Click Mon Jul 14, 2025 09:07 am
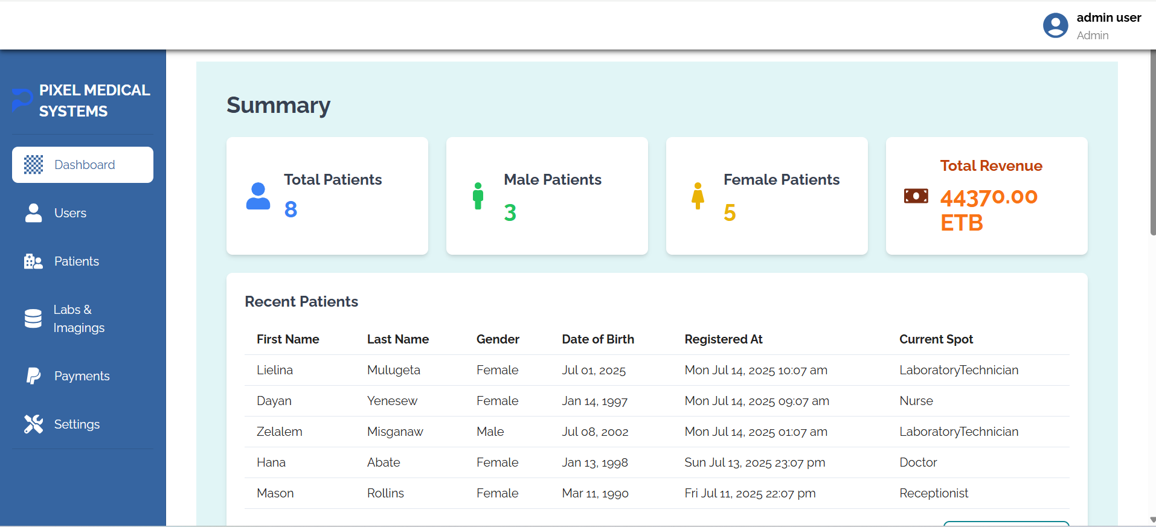This screenshot has height=527, width=1156. point(757,401)
